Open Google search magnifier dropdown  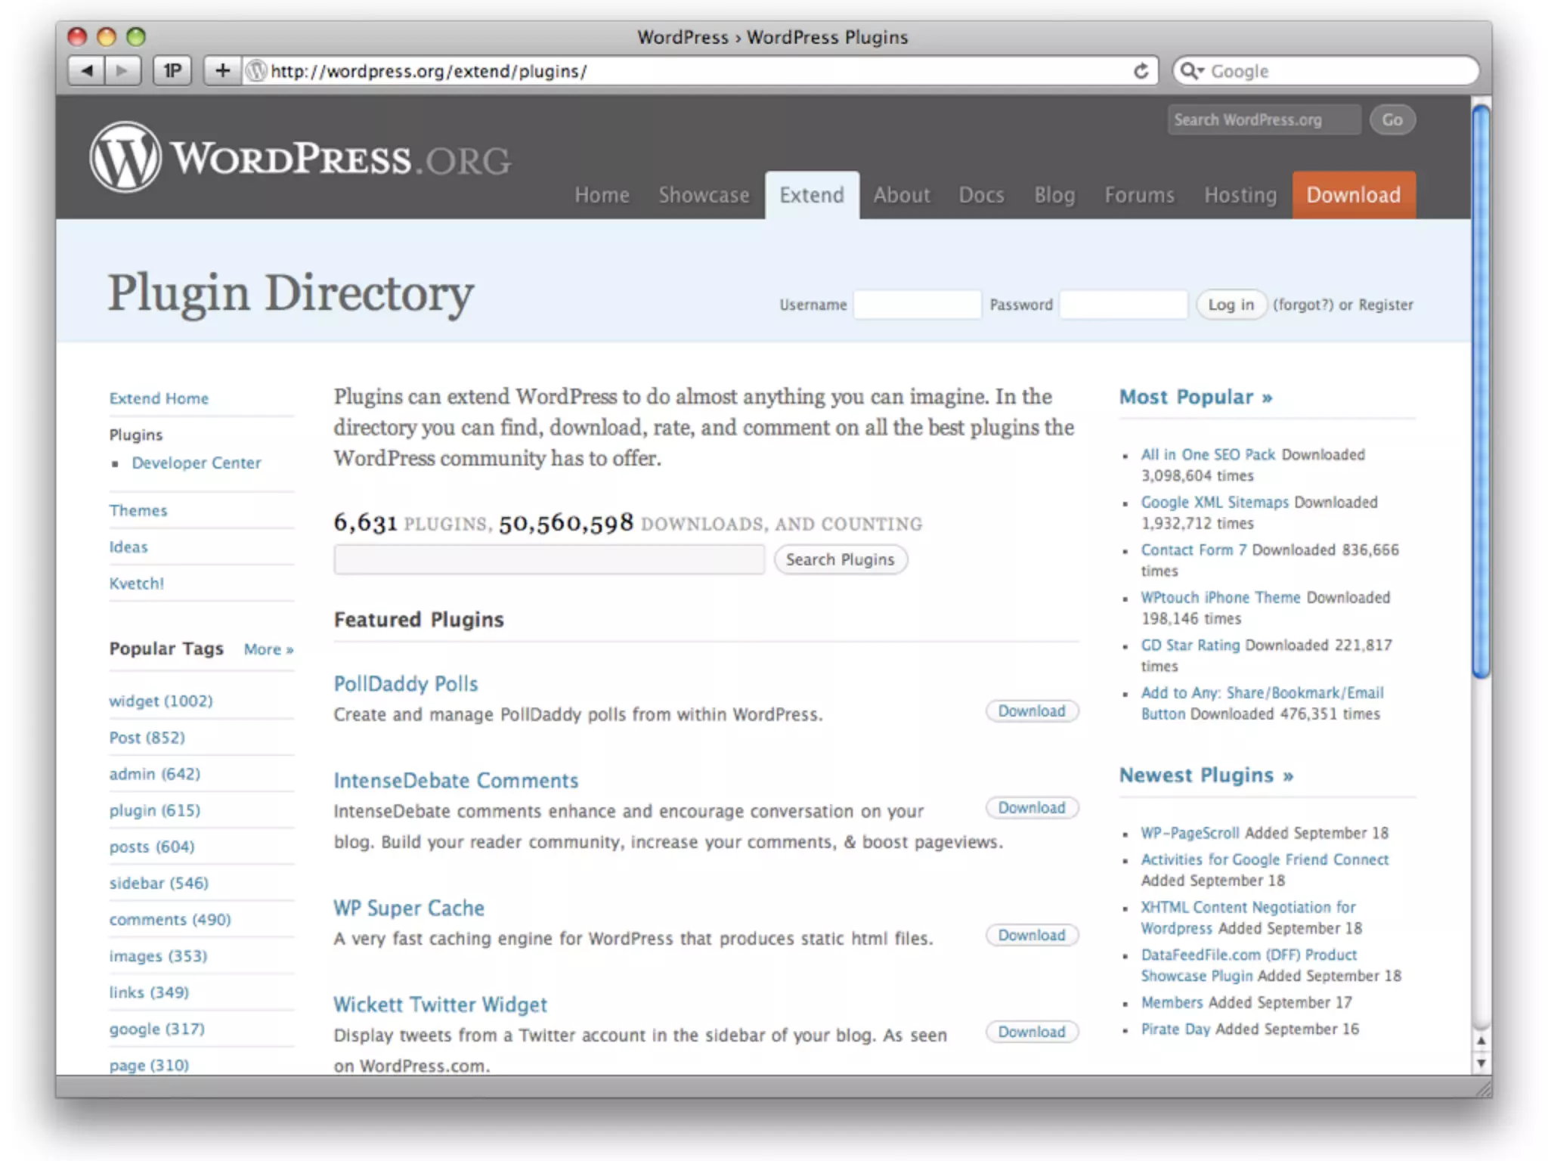click(1192, 71)
